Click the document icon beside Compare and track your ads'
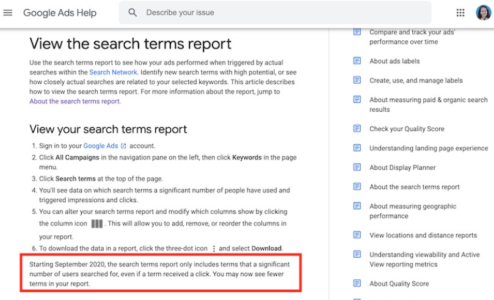This screenshot has height=300, width=494. point(357,32)
